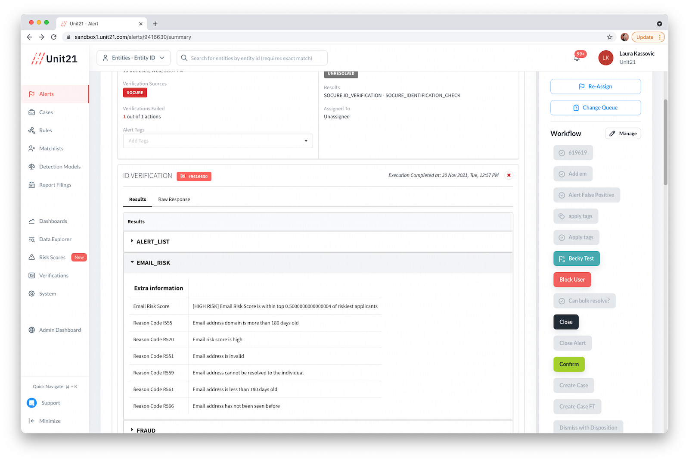Switch to the Results tab

[x=138, y=199]
